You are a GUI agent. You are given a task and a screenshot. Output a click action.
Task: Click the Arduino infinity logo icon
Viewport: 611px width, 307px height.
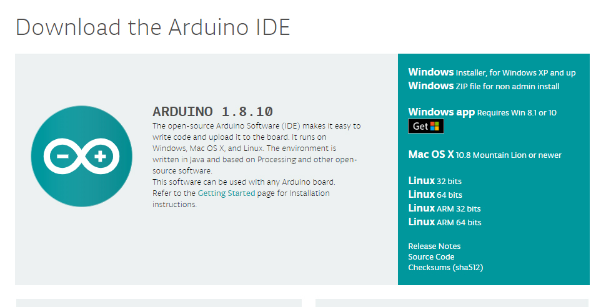click(x=81, y=156)
